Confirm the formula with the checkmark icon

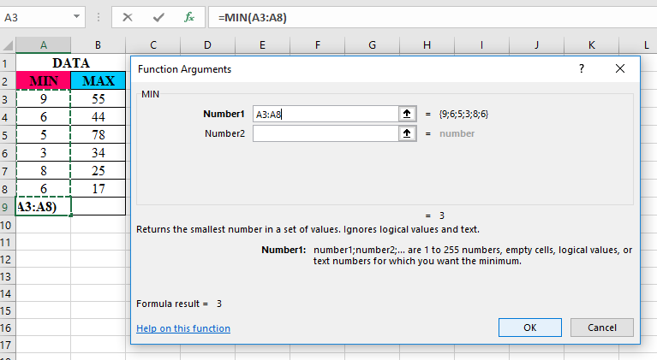[158, 17]
